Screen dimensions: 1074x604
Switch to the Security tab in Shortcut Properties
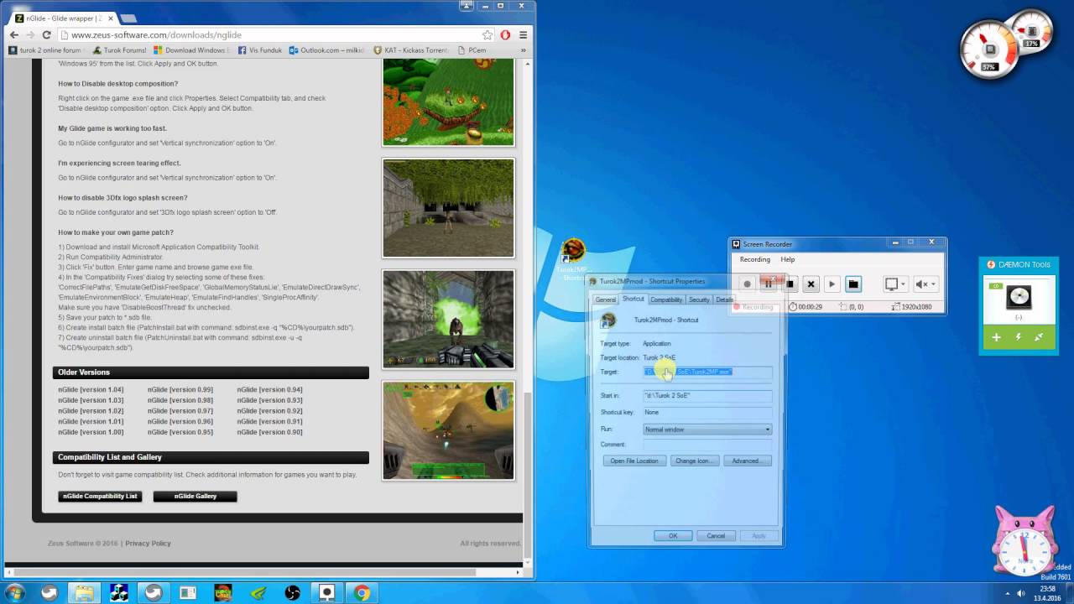(x=699, y=299)
